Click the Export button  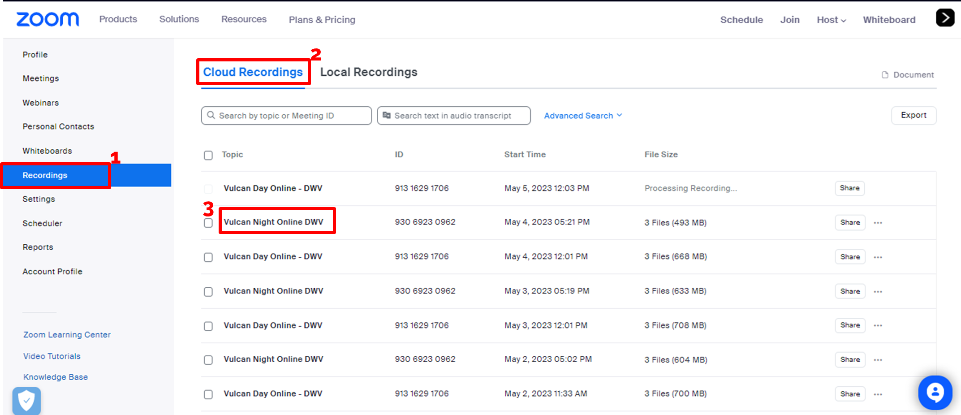(x=913, y=115)
